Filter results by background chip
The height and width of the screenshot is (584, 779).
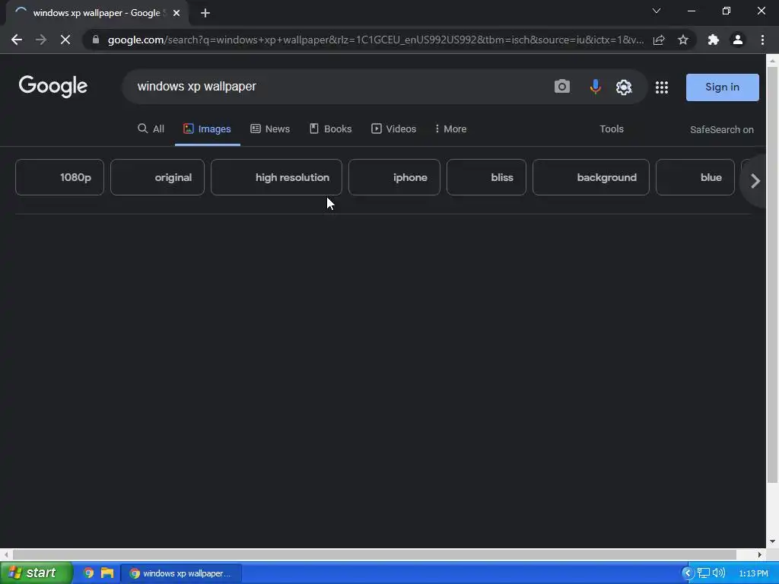click(590, 177)
